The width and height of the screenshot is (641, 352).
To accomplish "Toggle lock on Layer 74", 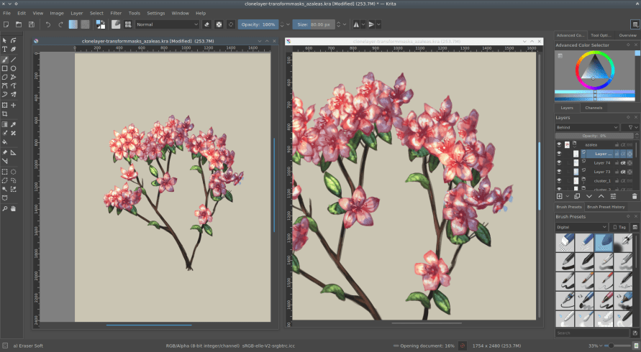I will coord(617,162).
